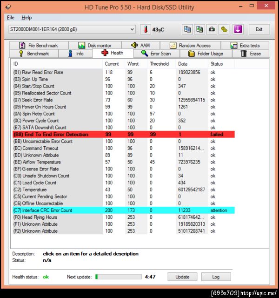Switch to Disk monitor tab
This screenshot has width=279, height=298.
pyautogui.click(x=95, y=46)
